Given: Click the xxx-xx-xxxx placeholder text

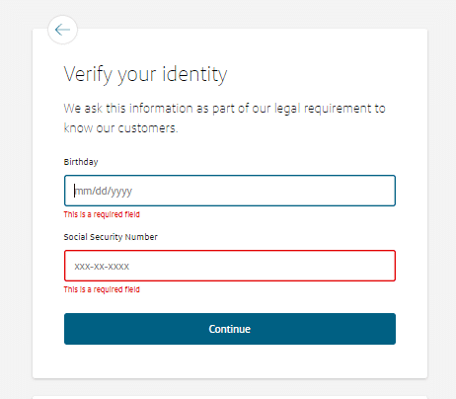Looking at the screenshot, I should point(102,266).
